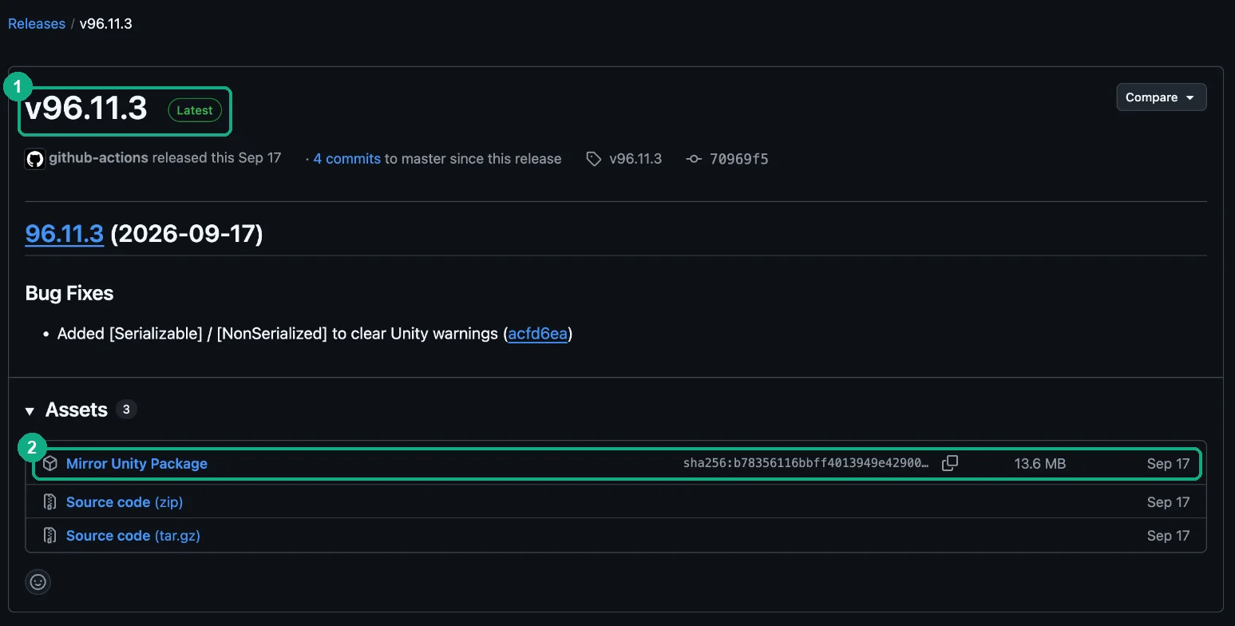1235x626 pixels.
Task: Open commit hash 70969f5
Action: [739, 159]
